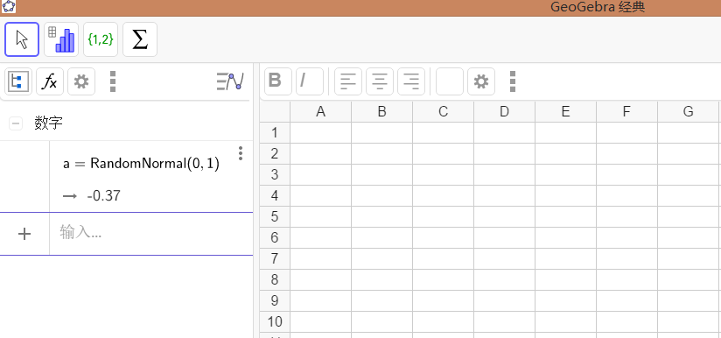Screen dimensions: 721x338
Task: Open spreadsheet settings gear
Action: coord(481,81)
